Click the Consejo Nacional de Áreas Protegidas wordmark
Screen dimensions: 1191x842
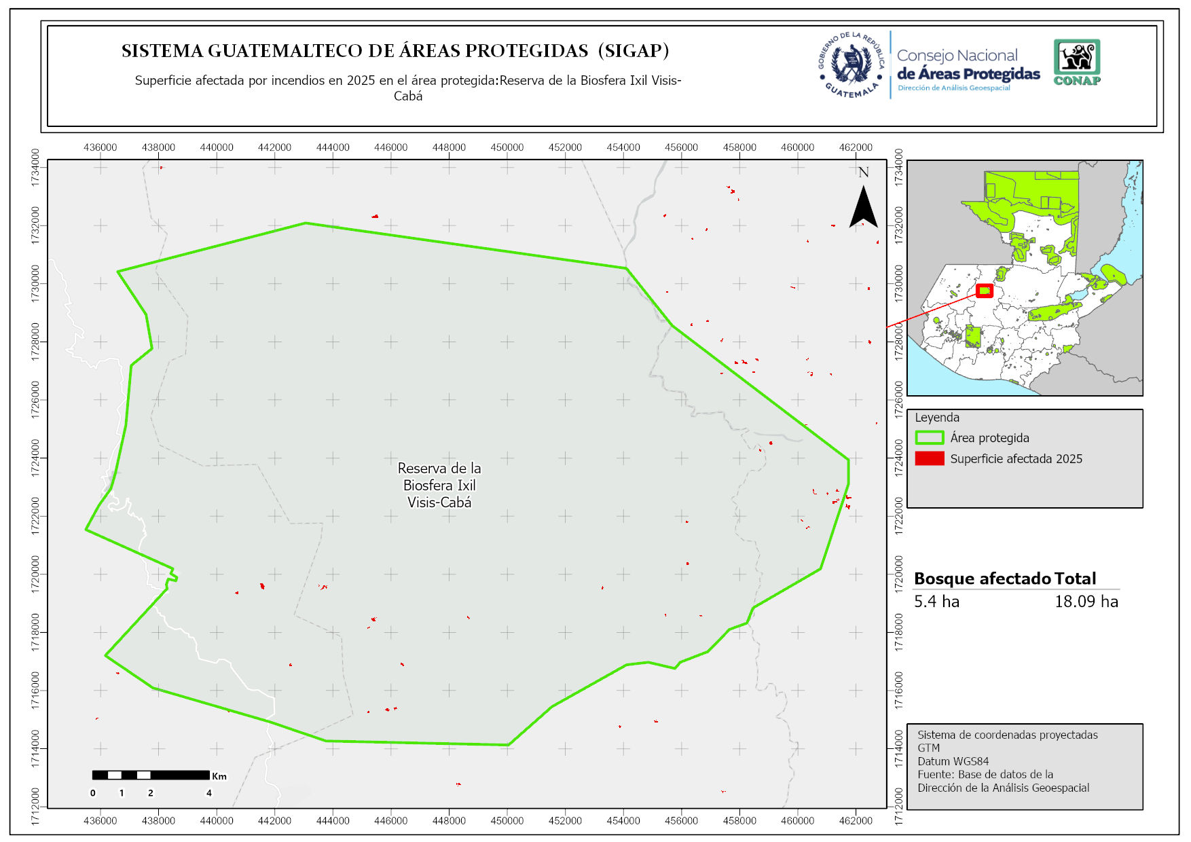(968, 65)
